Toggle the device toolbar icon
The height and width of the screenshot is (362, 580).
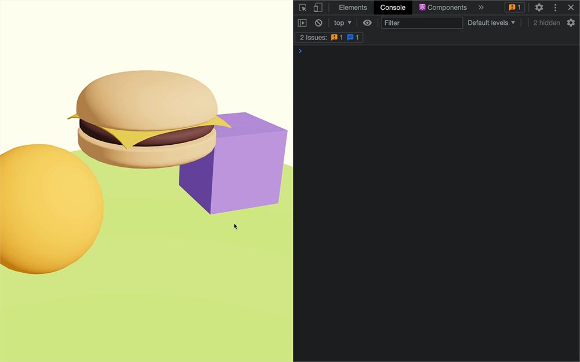pos(318,8)
